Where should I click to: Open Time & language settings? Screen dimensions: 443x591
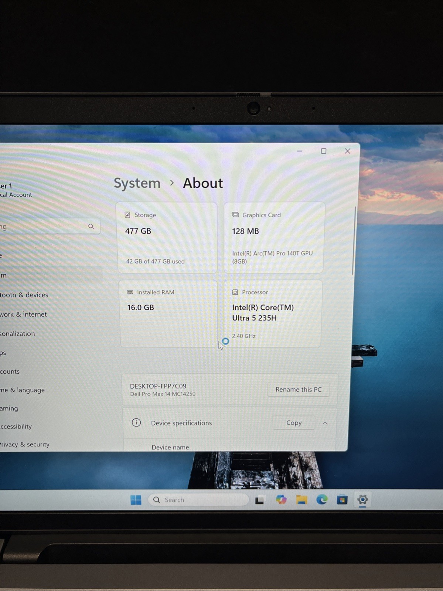point(22,390)
